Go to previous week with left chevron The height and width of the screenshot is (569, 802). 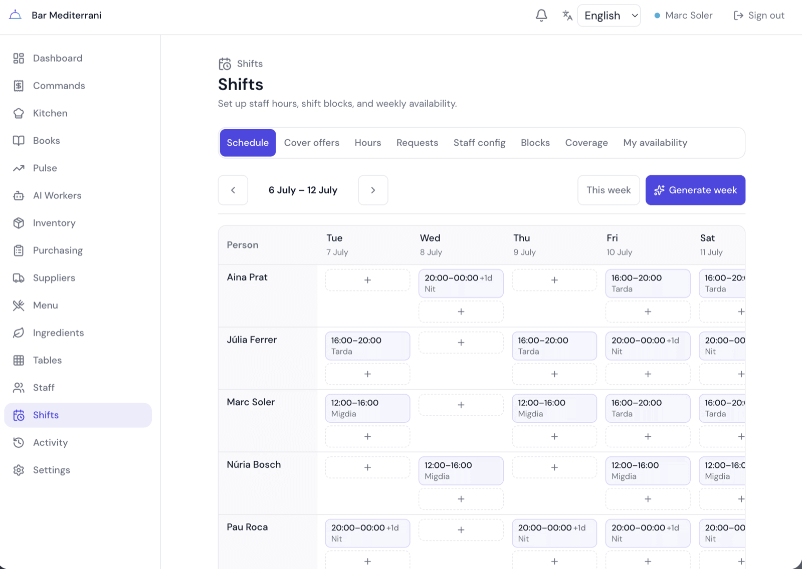[x=233, y=190]
